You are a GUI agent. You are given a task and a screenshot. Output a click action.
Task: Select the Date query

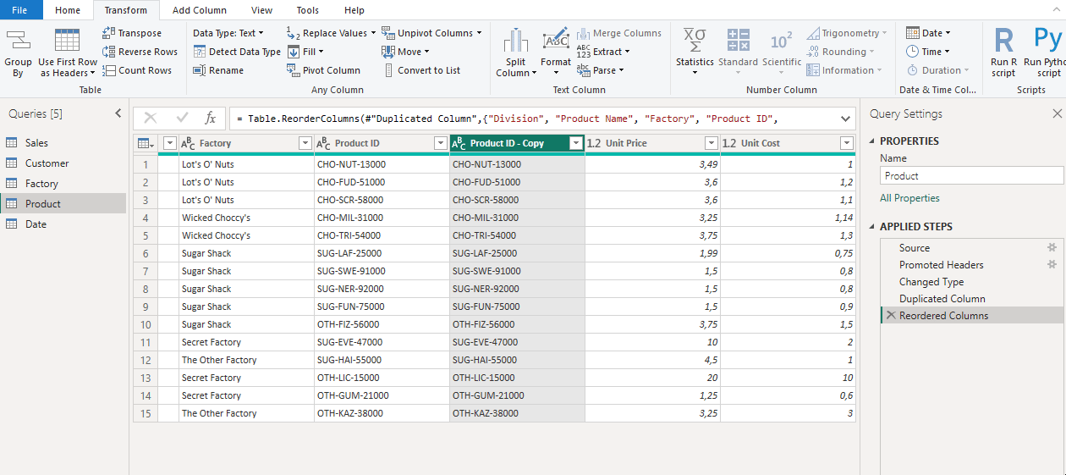pos(63,224)
